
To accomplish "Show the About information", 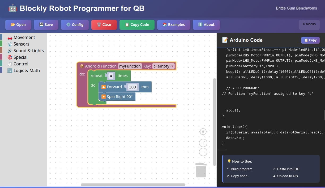I will tap(206, 25).
